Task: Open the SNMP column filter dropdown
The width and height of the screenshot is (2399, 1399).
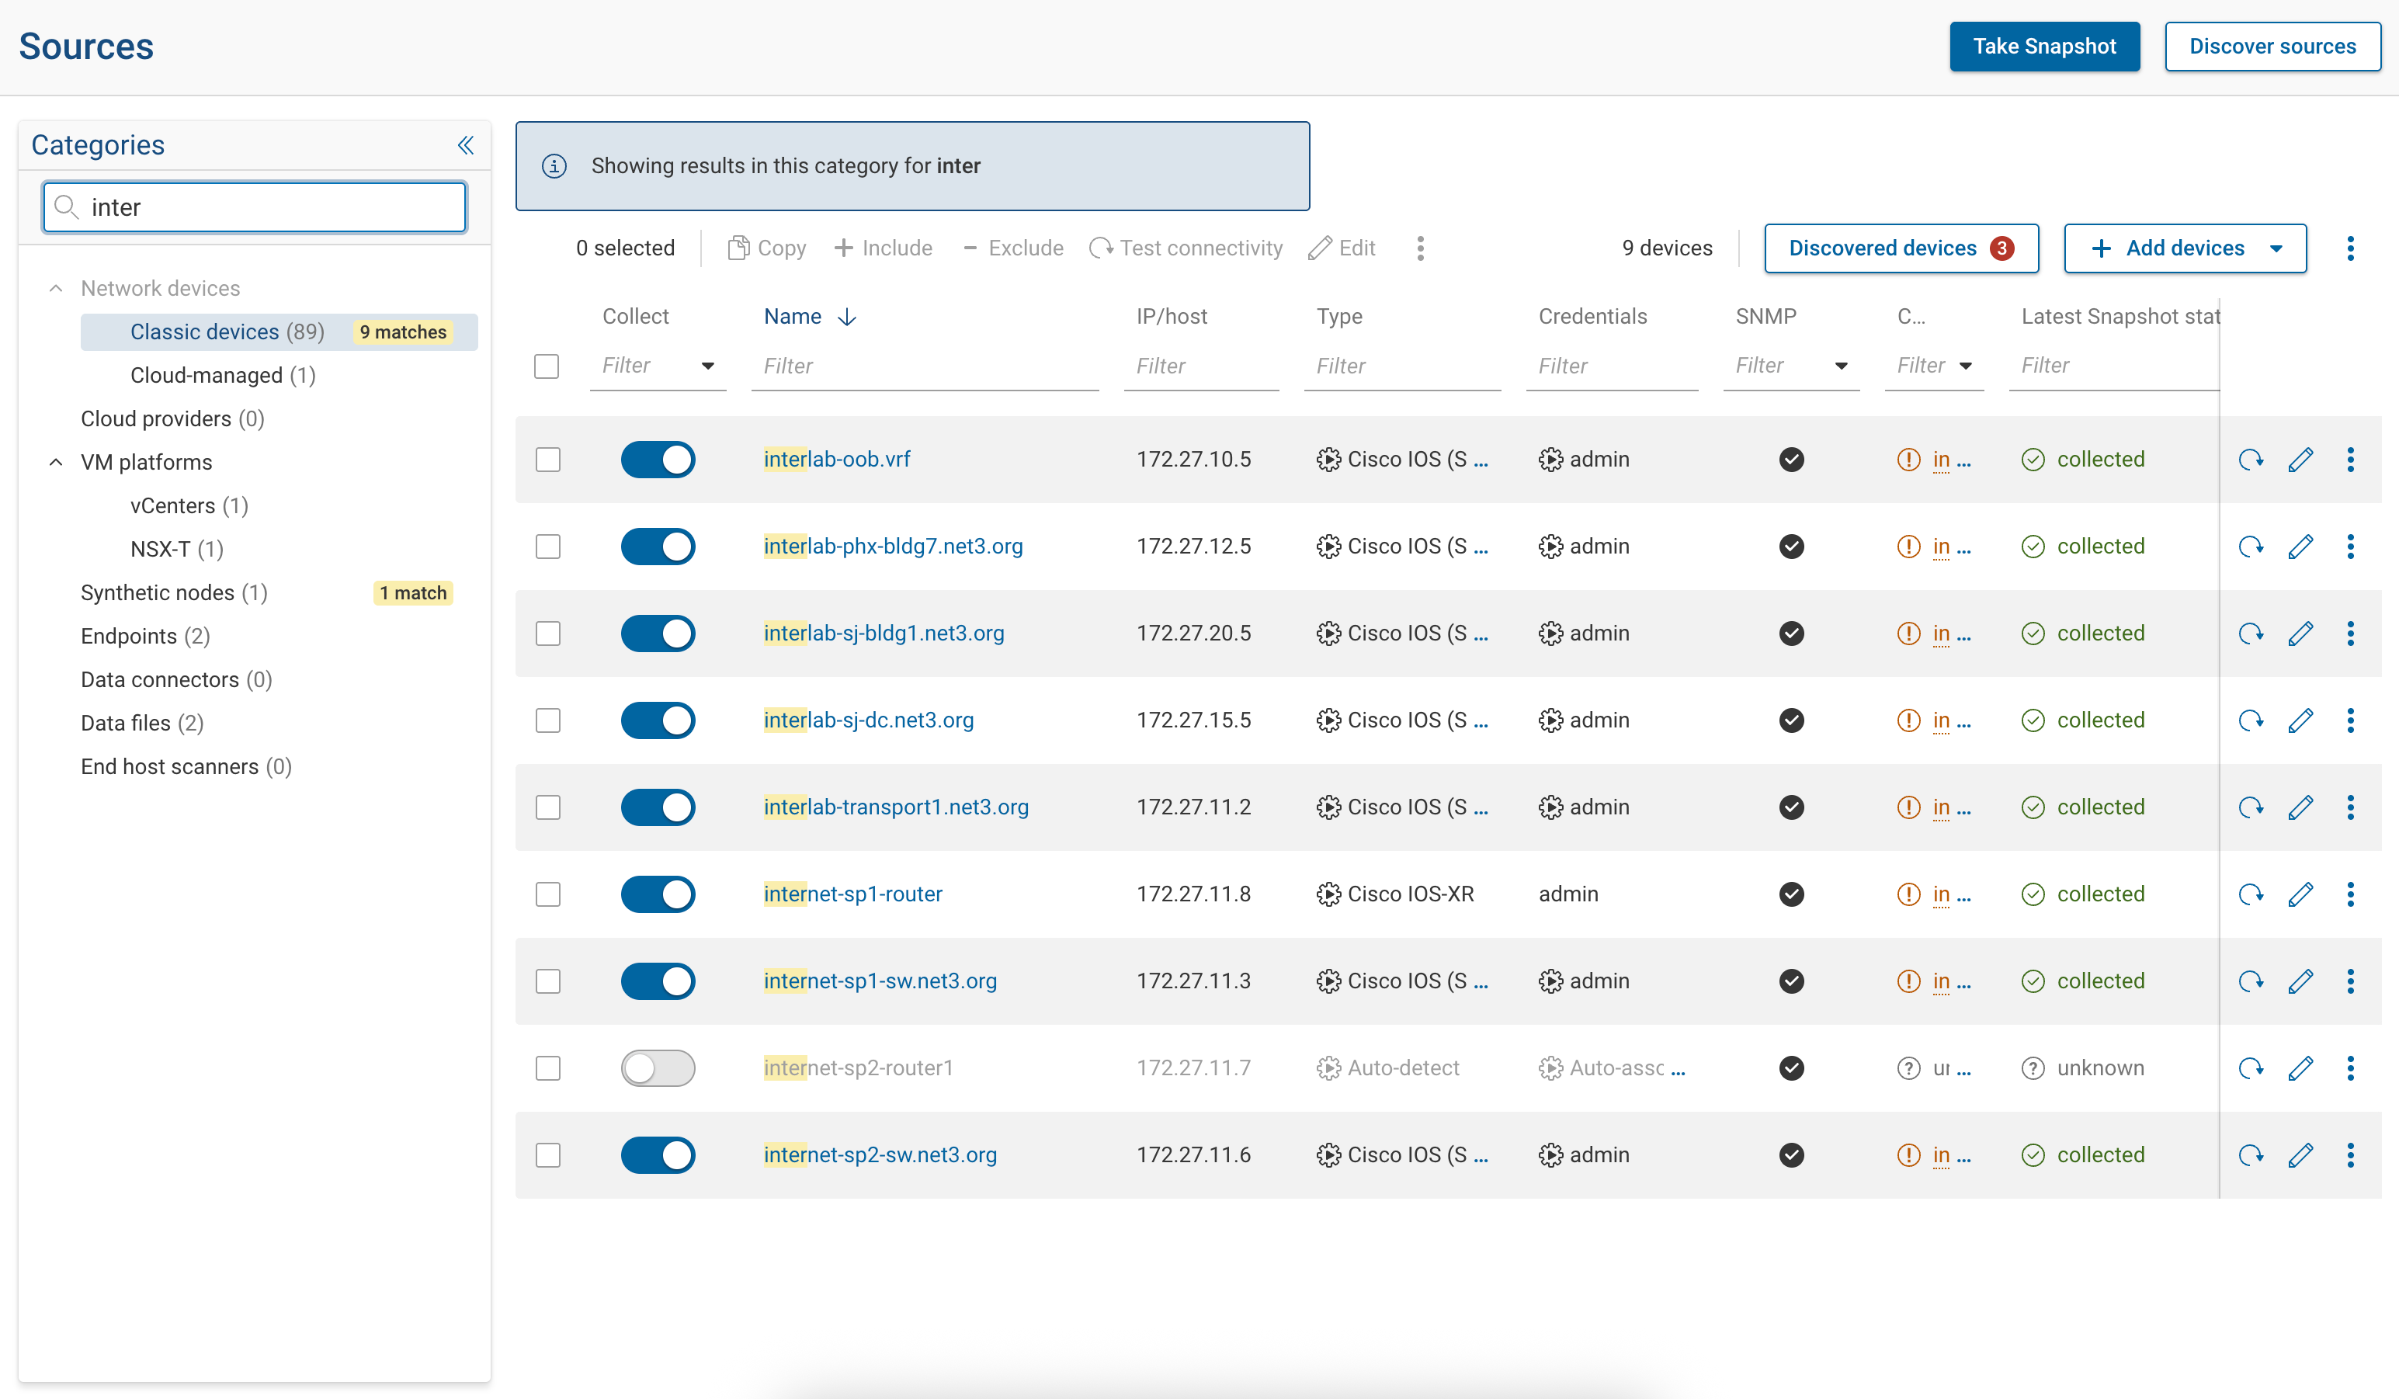Action: pyautogui.click(x=1841, y=366)
